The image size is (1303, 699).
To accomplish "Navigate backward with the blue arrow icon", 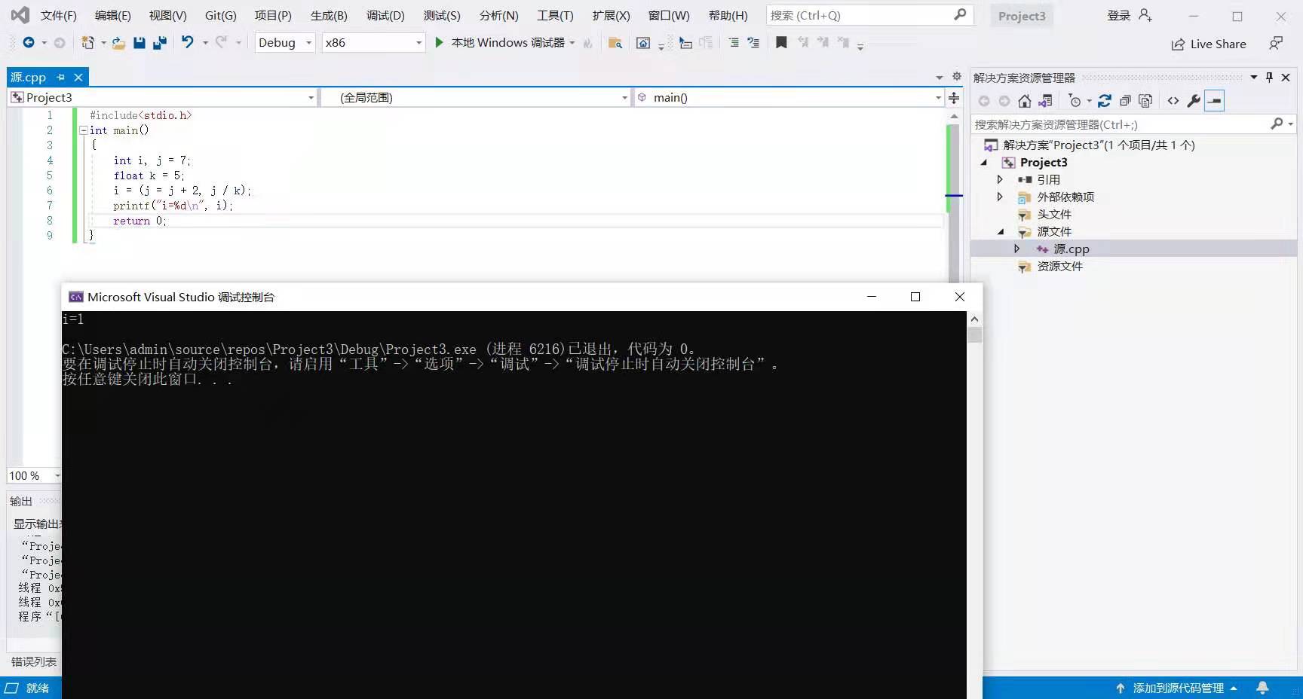I will (29, 42).
